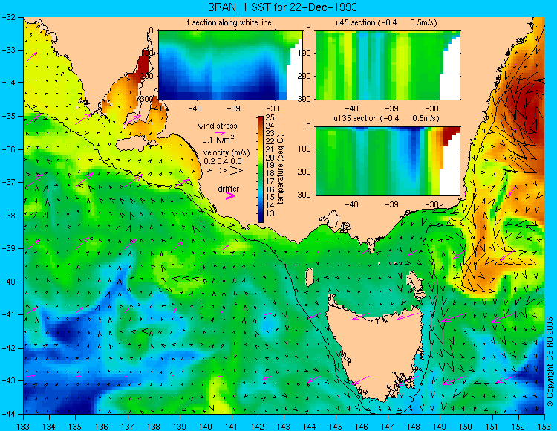Click the white dotted section line on map
This screenshot has width=557, height=431.
click(201, 259)
